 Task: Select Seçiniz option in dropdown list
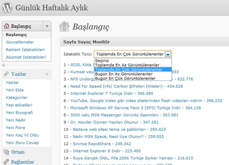pyautogui.click(x=133, y=60)
